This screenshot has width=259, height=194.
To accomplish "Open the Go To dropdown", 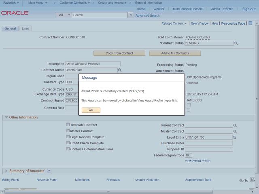I will tap(253, 179).
